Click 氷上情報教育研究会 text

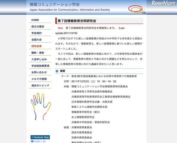point(83,117)
